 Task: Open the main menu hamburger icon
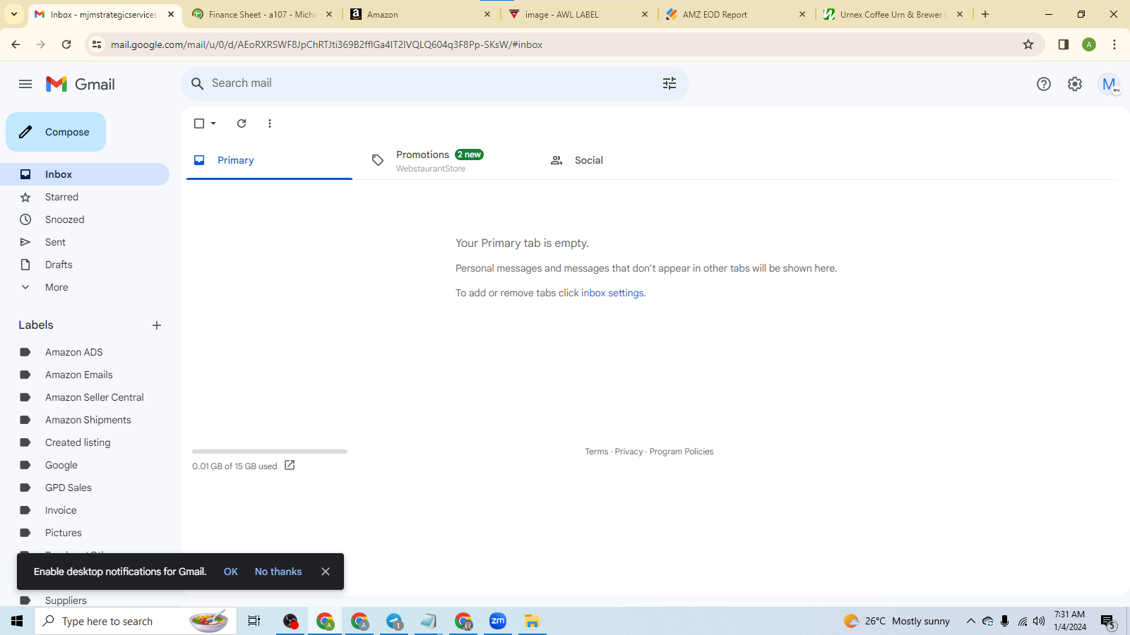coord(25,84)
